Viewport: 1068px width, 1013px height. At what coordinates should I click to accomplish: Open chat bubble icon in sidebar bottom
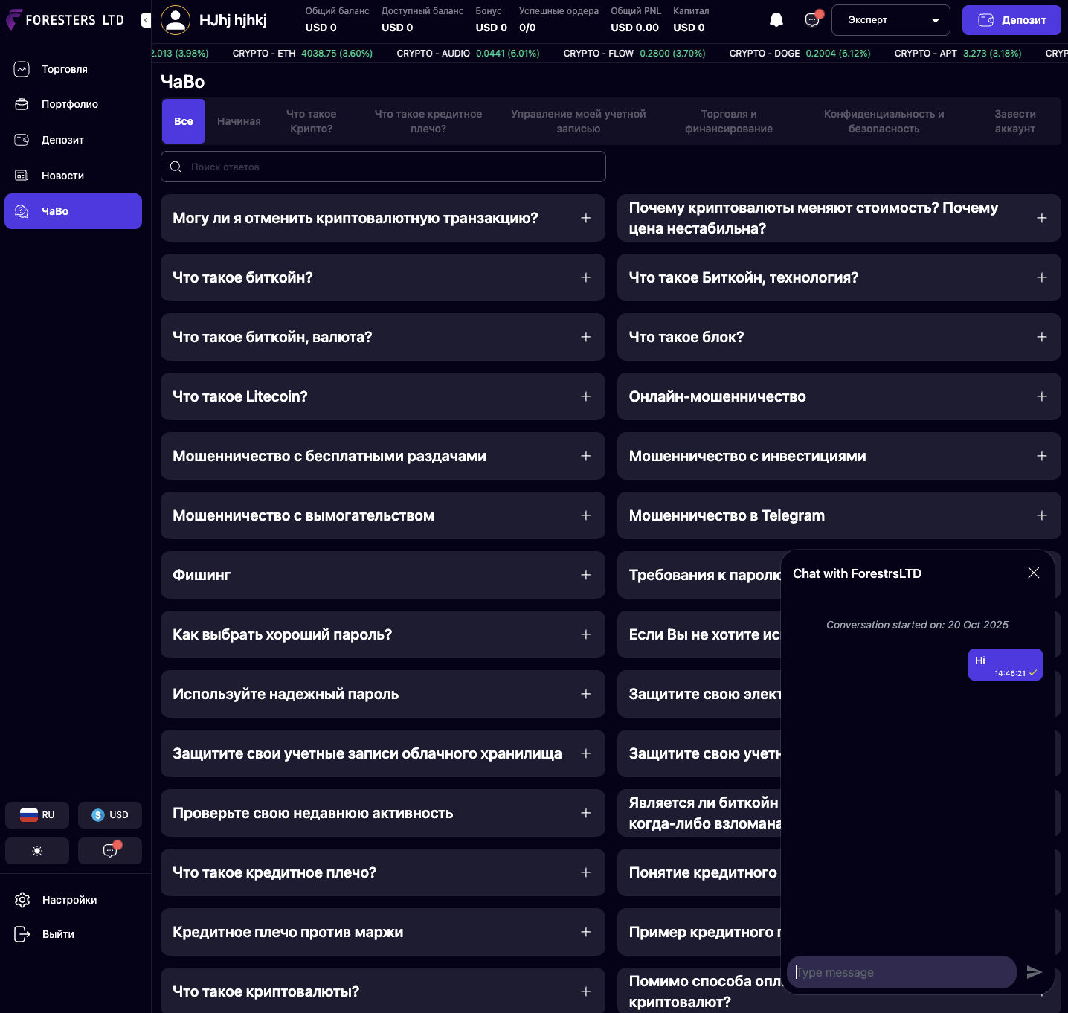tap(110, 850)
